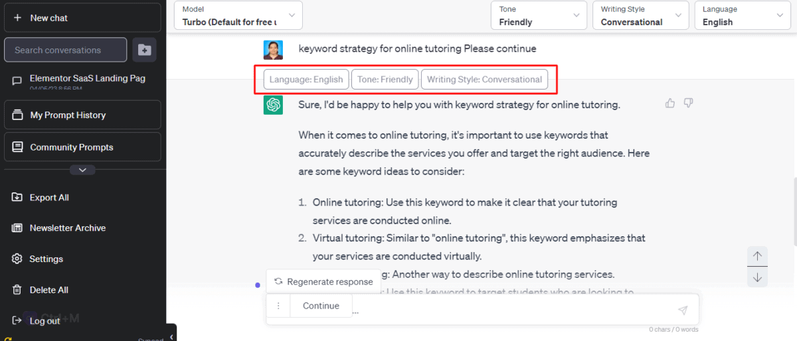Screen dimensions: 797x341
Task: Expand the Writing Style dropdown
Action: (640, 15)
